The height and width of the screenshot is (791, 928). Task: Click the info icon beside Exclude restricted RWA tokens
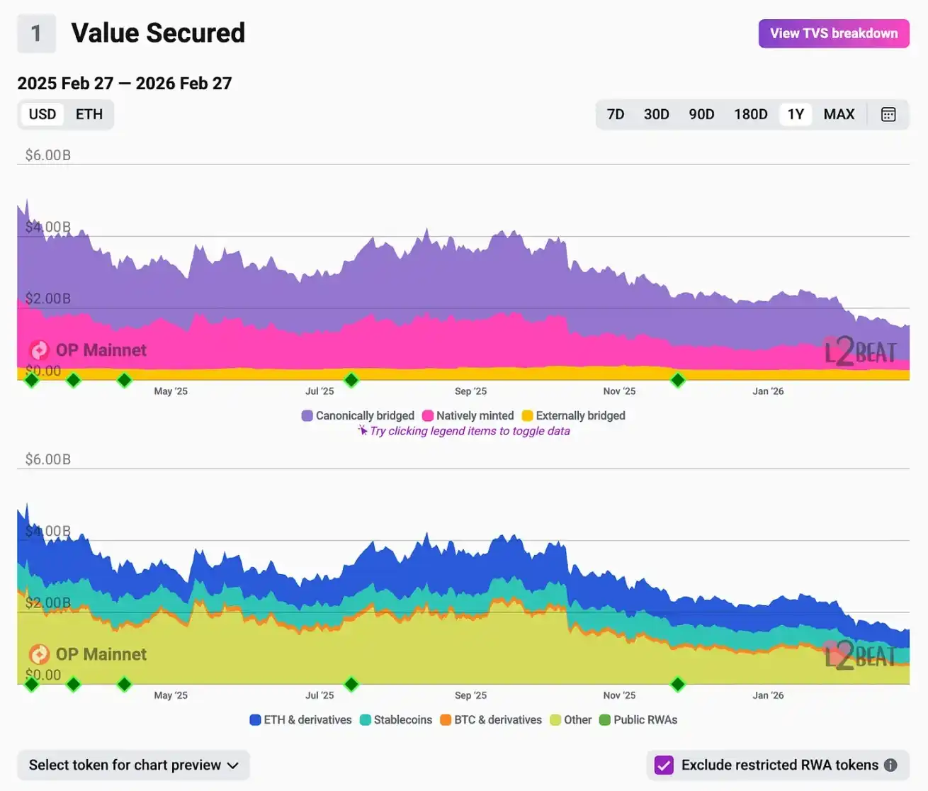click(891, 765)
